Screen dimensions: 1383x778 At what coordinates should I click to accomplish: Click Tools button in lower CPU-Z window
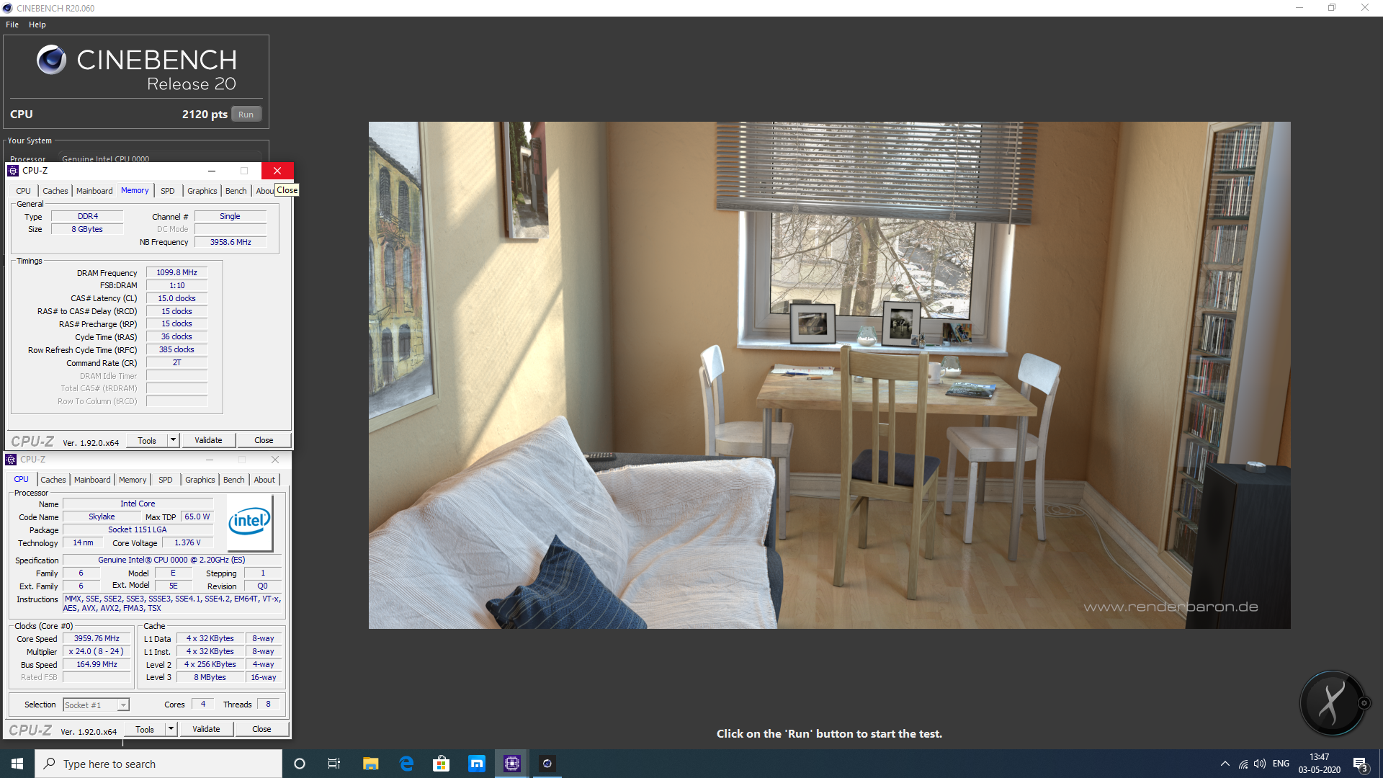(145, 730)
